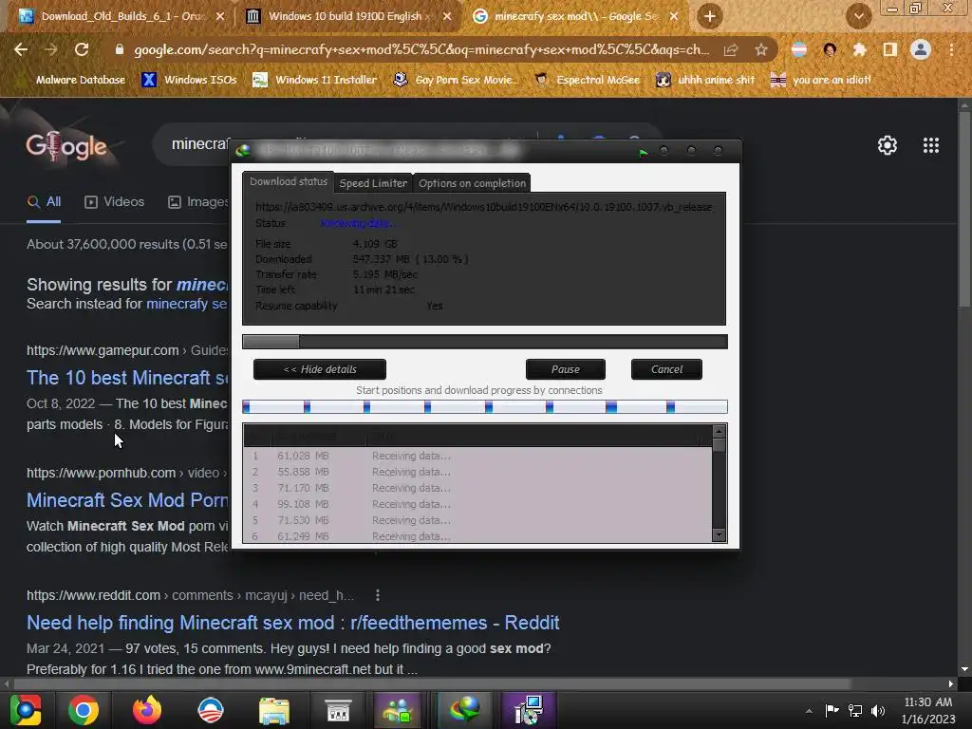
Task: Open the Windows ISOs bookmark
Action: (189, 80)
